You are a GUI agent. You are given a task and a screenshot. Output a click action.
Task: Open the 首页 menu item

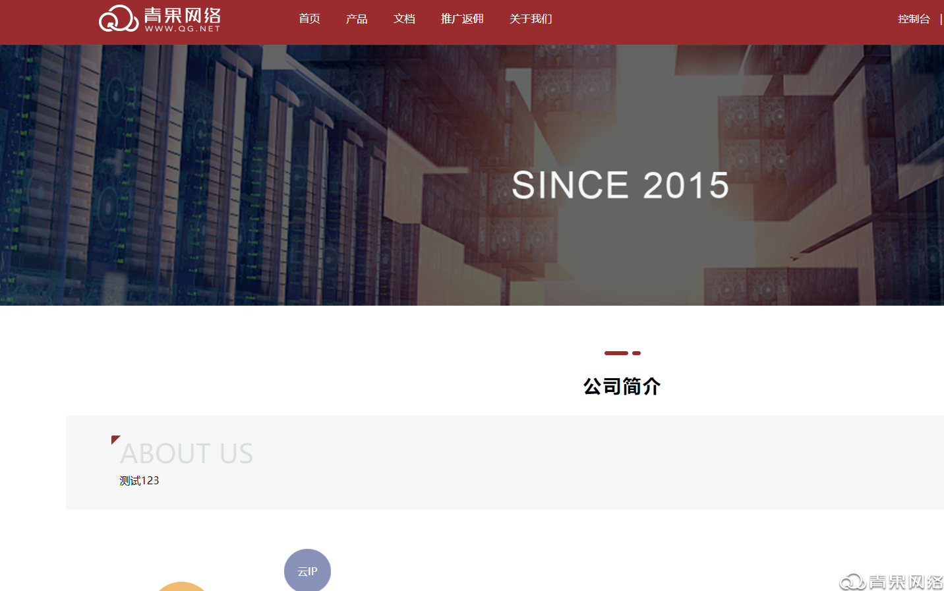(x=309, y=18)
